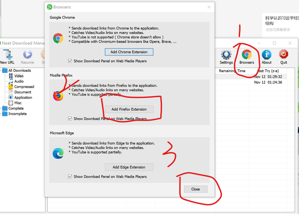Click the All Downloads folder icon
The width and height of the screenshot is (299, 214).
pyautogui.click(x=5, y=71)
